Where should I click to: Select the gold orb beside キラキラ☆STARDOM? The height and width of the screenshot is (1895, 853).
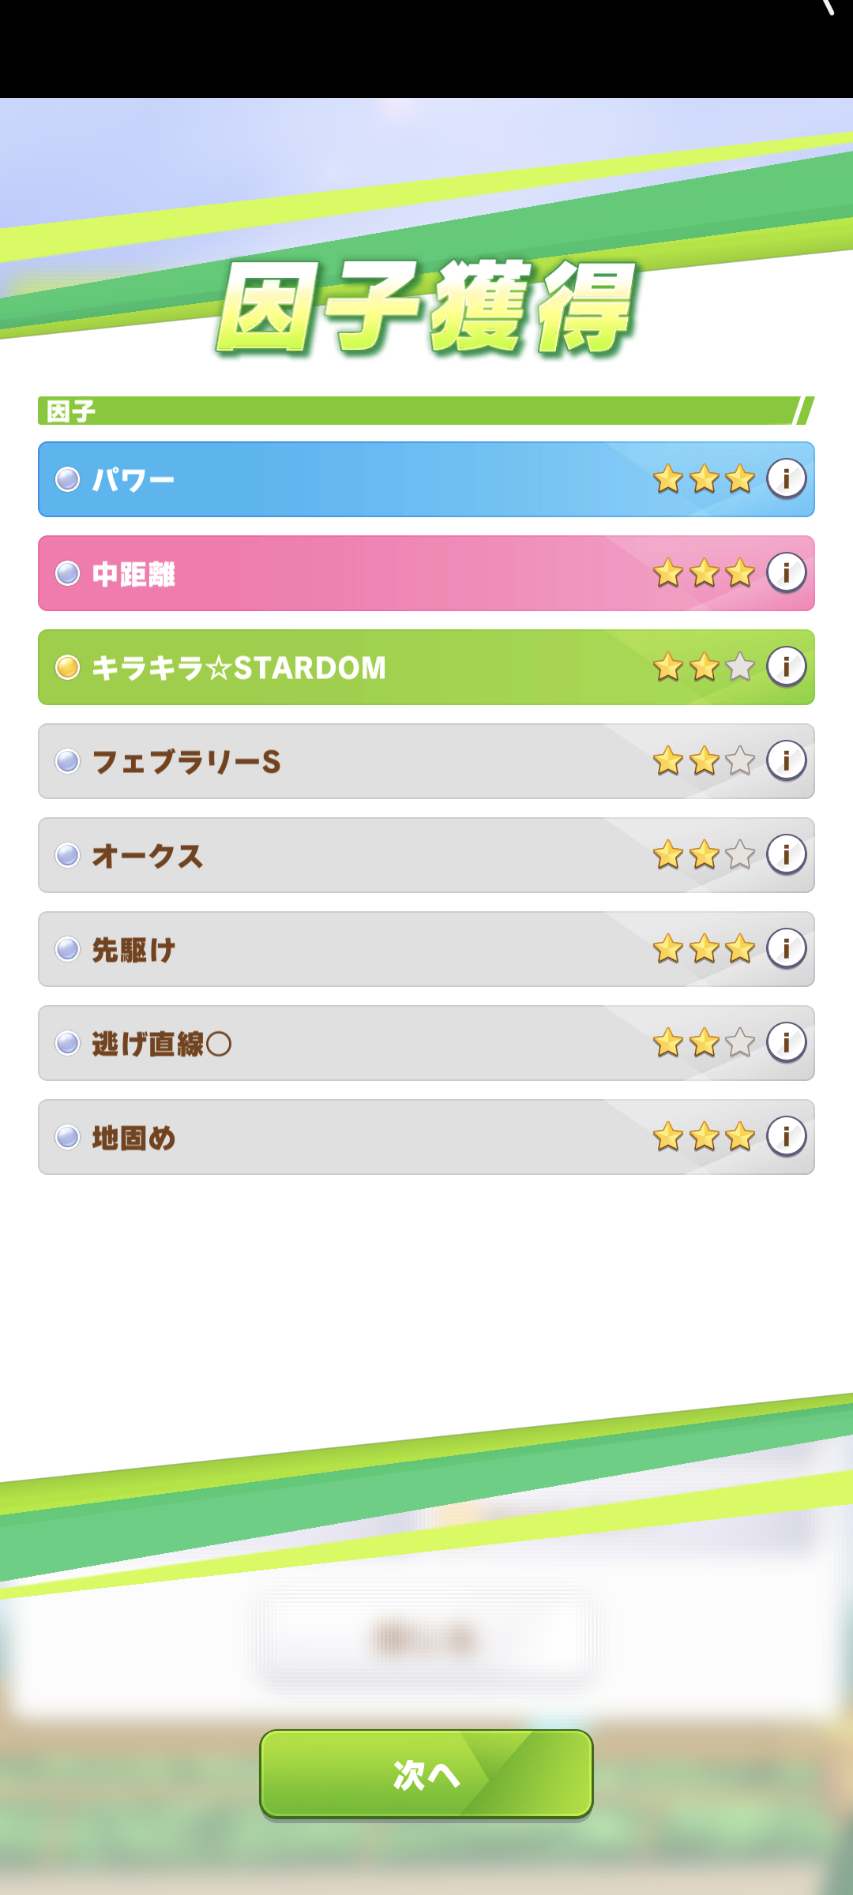pyautogui.click(x=68, y=667)
